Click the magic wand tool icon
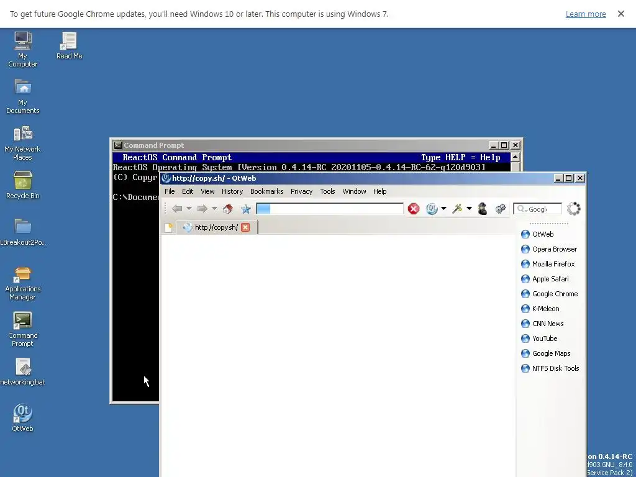Viewport: 636px width, 477px height. [457, 209]
